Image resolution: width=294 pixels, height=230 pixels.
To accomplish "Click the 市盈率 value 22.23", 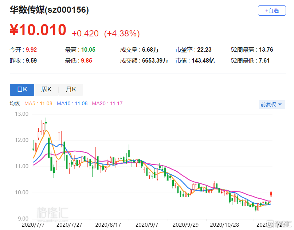I will 203,50.
